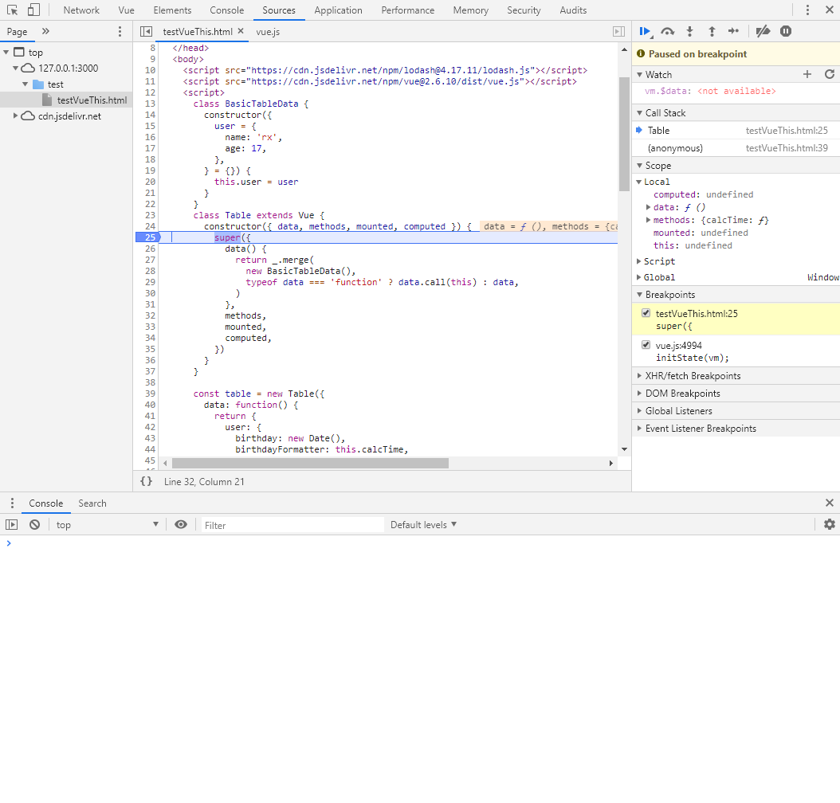Close the bottom drawer
The image size is (840, 803).
point(830,503)
